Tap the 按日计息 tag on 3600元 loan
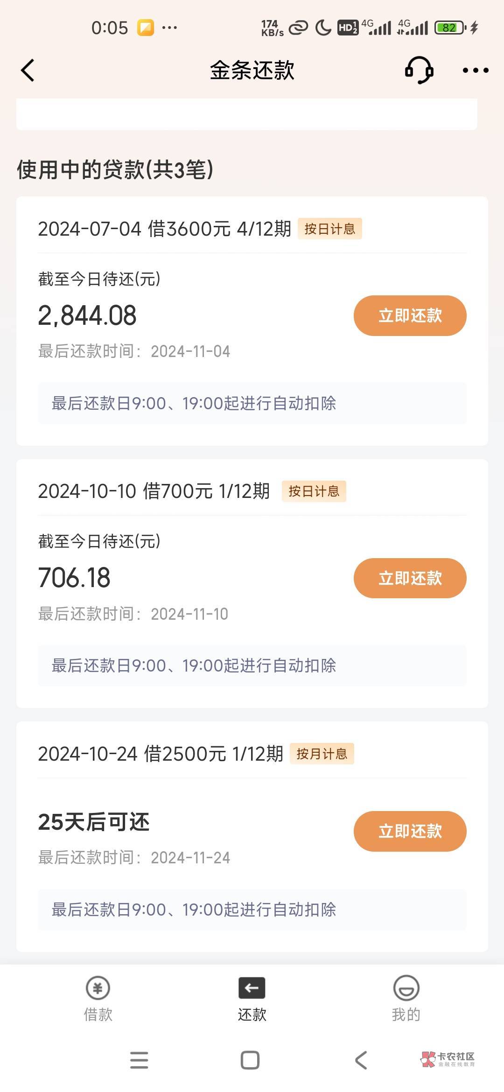 [x=330, y=229]
